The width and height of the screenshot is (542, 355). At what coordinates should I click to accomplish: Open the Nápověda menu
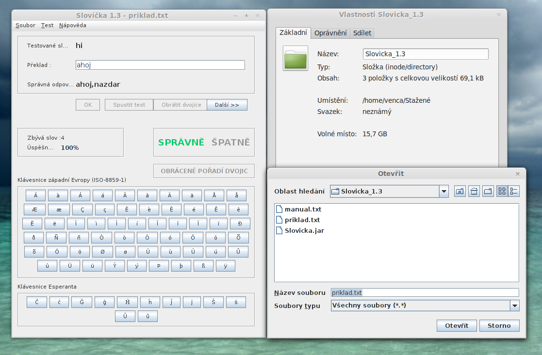(x=73, y=25)
